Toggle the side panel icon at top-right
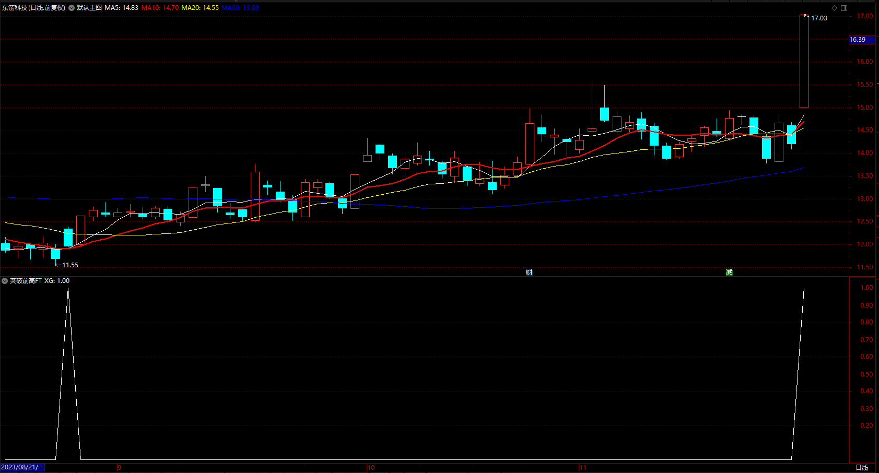This screenshot has width=879, height=473. 844,8
